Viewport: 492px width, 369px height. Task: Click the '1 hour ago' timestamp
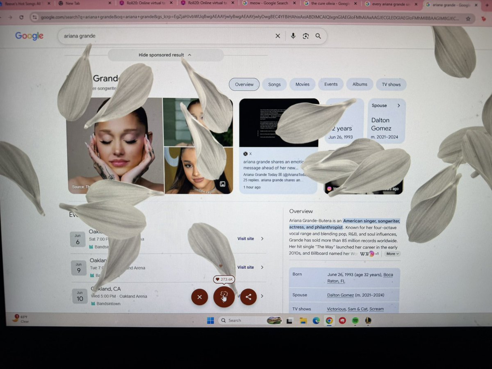[252, 187]
